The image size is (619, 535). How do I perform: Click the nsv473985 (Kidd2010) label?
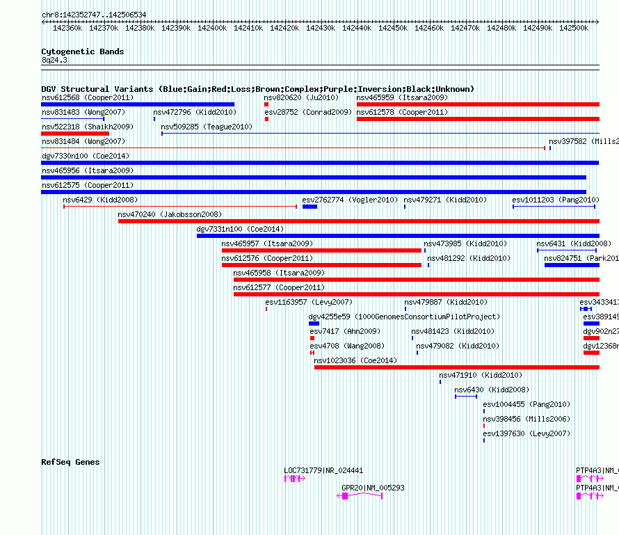465,243
